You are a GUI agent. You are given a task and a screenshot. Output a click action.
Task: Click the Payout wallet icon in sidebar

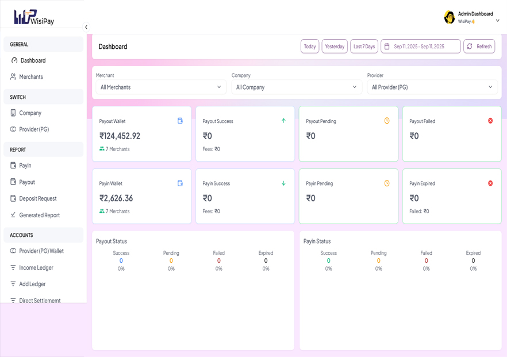tap(13, 182)
